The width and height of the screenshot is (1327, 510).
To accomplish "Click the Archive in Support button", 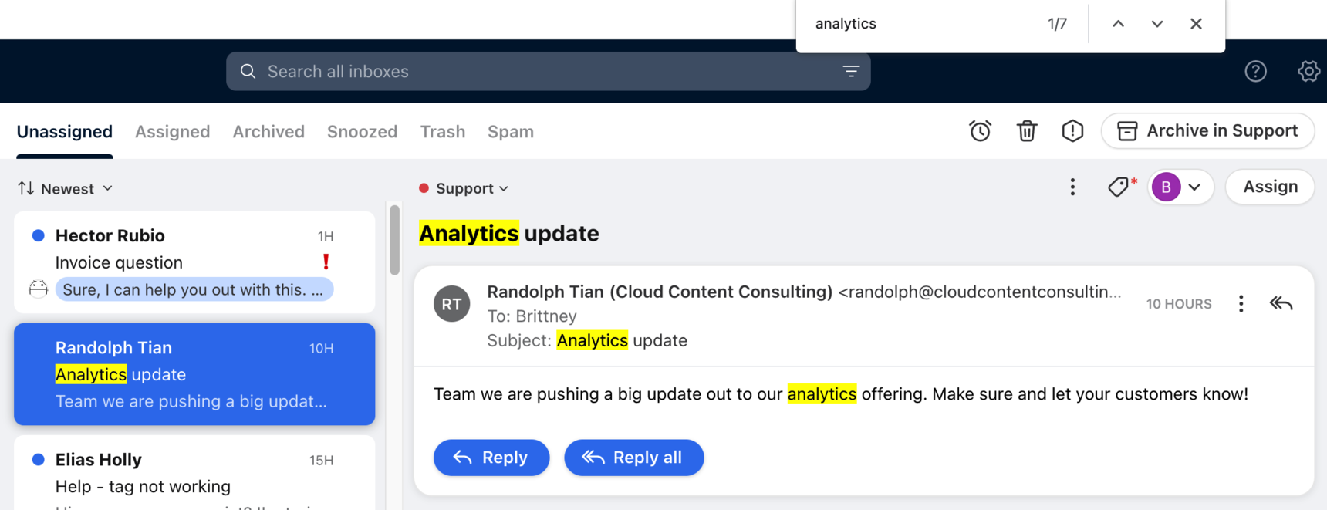I will [1207, 131].
